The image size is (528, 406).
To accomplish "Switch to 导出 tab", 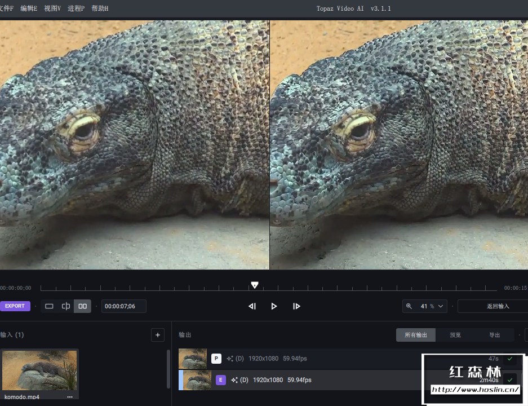I will (494, 335).
